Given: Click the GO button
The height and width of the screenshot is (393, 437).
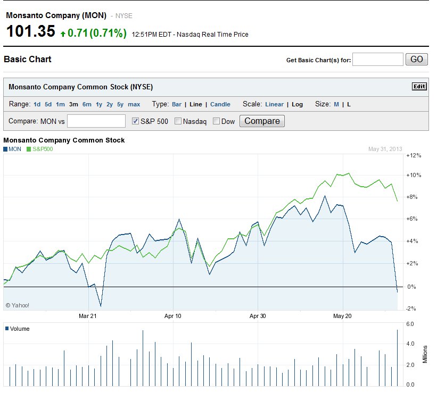Looking at the screenshot, I should [416, 59].
